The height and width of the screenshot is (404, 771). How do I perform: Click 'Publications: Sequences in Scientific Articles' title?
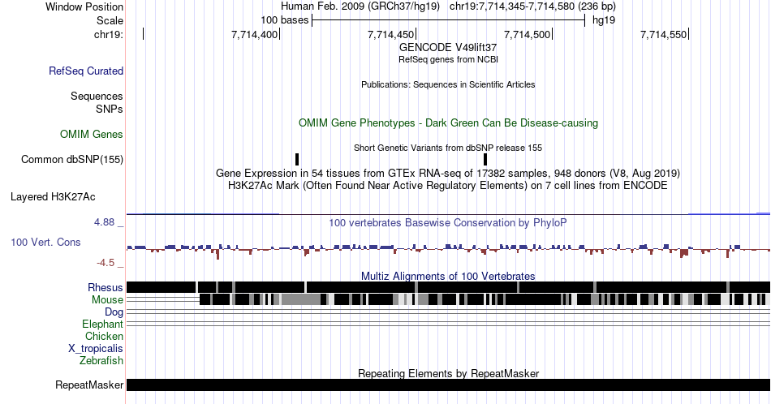[x=448, y=84]
